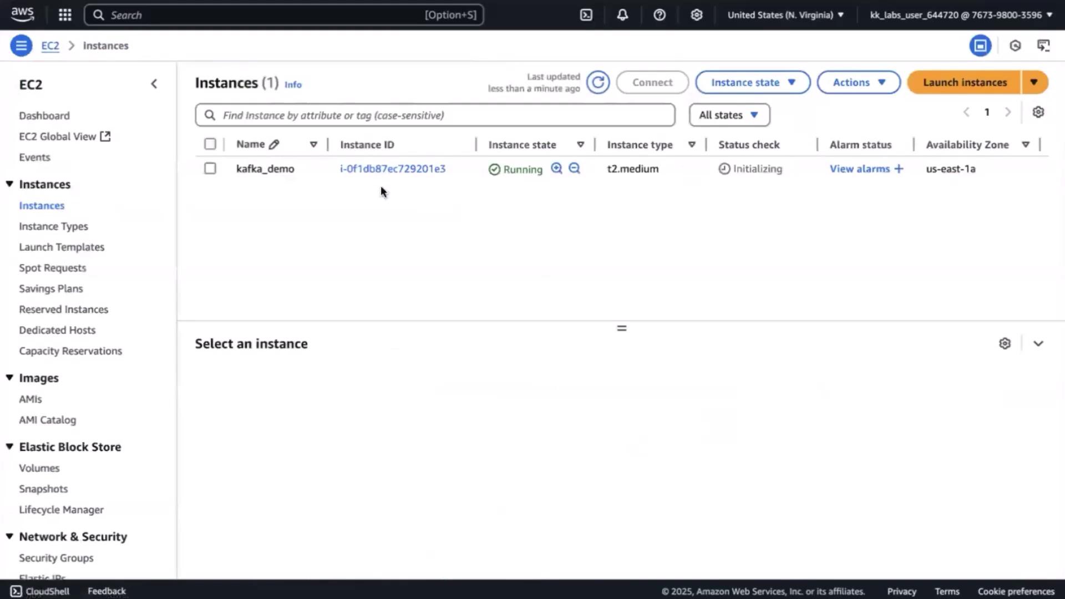The height and width of the screenshot is (599, 1065).
Task: Go to Volumes under Elastic Block Store
Action: tap(39, 468)
